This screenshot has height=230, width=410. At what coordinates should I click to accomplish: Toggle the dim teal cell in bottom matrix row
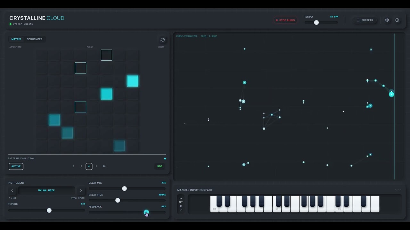click(x=119, y=146)
